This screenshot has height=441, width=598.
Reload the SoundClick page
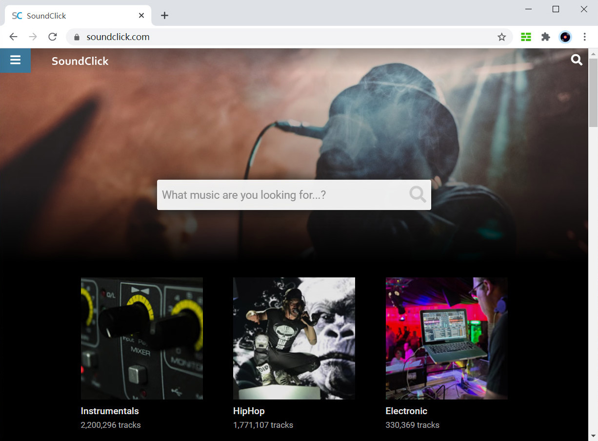click(53, 37)
